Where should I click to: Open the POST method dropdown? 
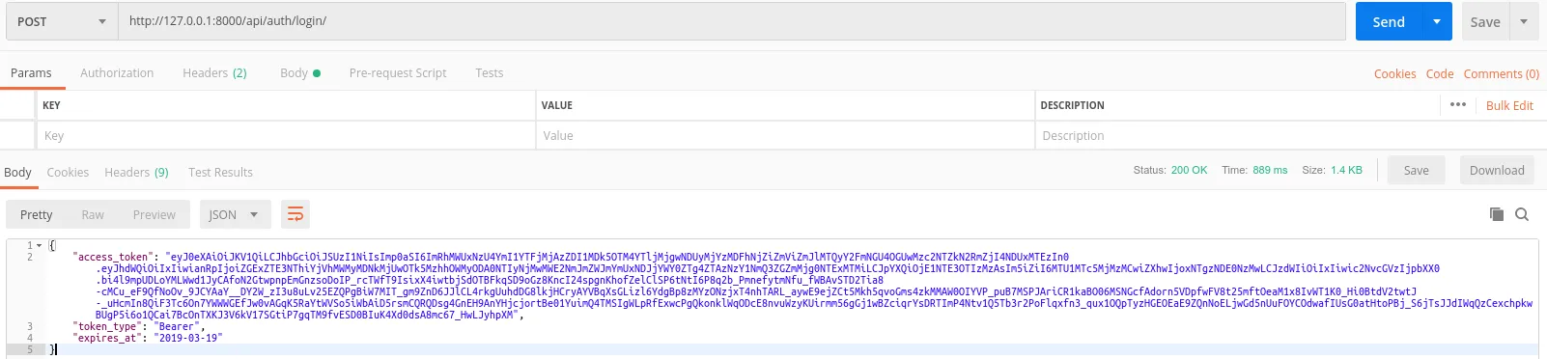(62, 21)
